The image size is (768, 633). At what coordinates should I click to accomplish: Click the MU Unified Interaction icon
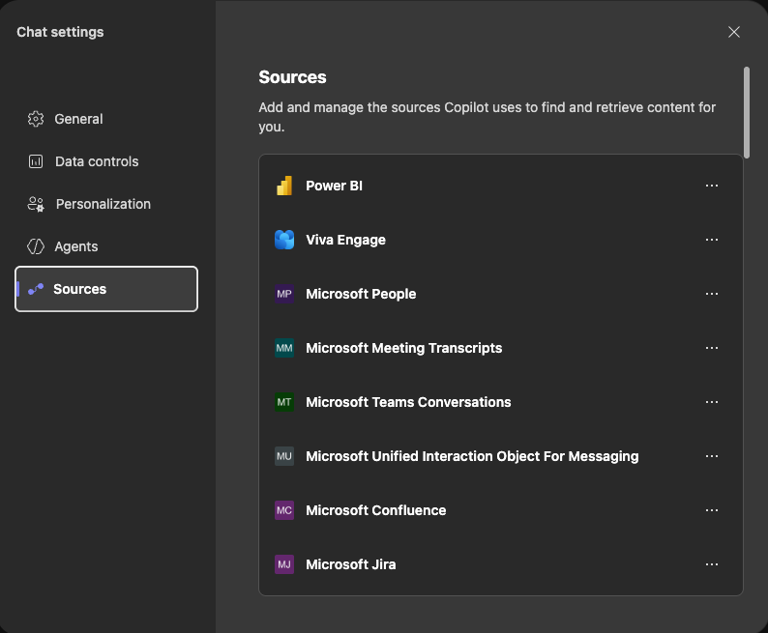[284, 456]
